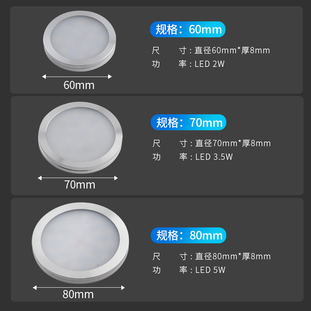311x311 pixels.
Task: Click the 80mm label under the lamp
Action: click(78, 295)
